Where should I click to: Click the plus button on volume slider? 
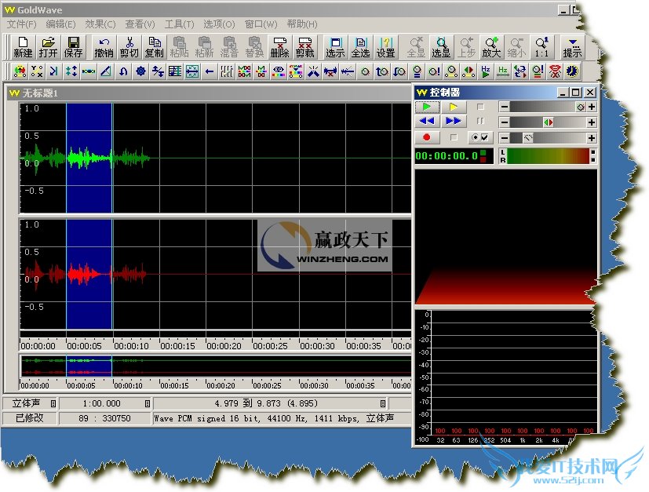pyautogui.click(x=591, y=107)
